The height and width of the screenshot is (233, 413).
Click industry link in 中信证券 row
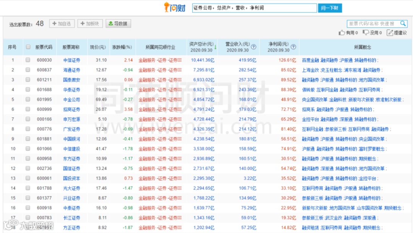(160, 60)
